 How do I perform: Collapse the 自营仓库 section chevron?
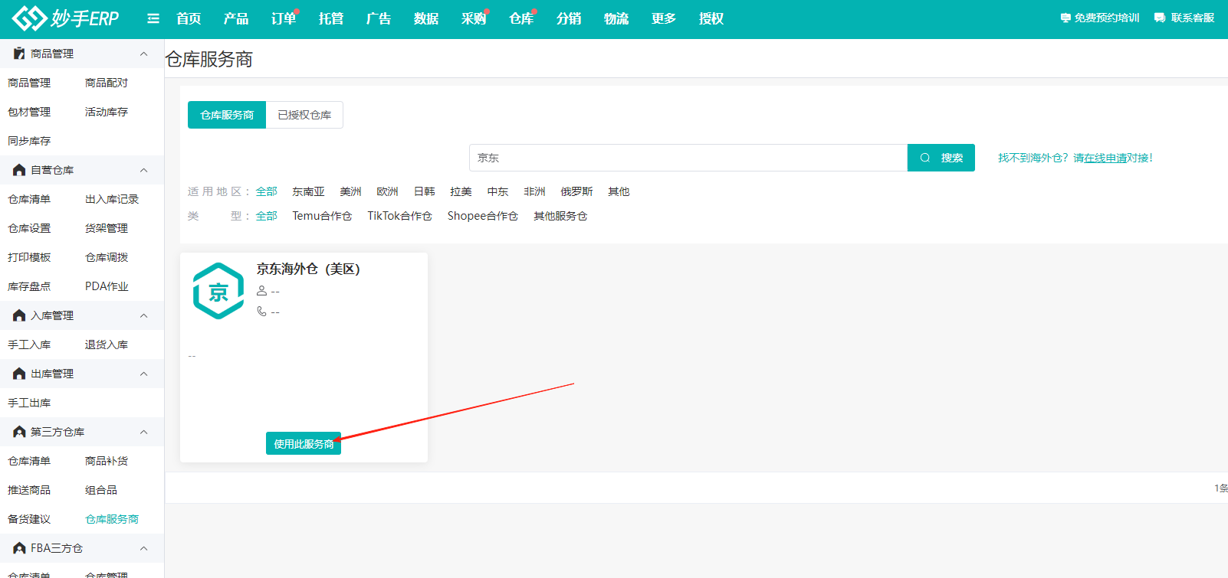click(143, 170)
